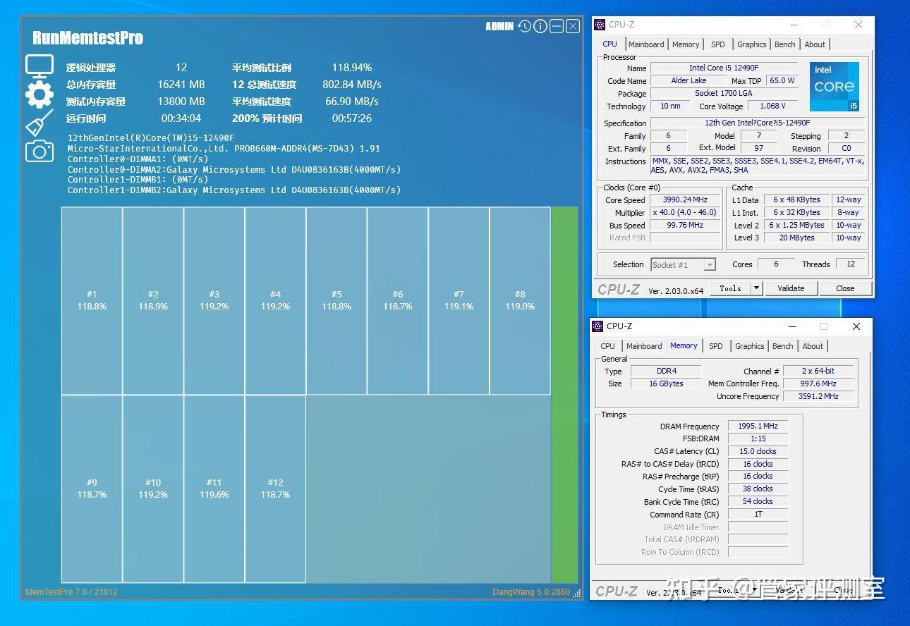Click Multiplier value x 40.0
Screen dimensions: 910x626
coord(686,213)
